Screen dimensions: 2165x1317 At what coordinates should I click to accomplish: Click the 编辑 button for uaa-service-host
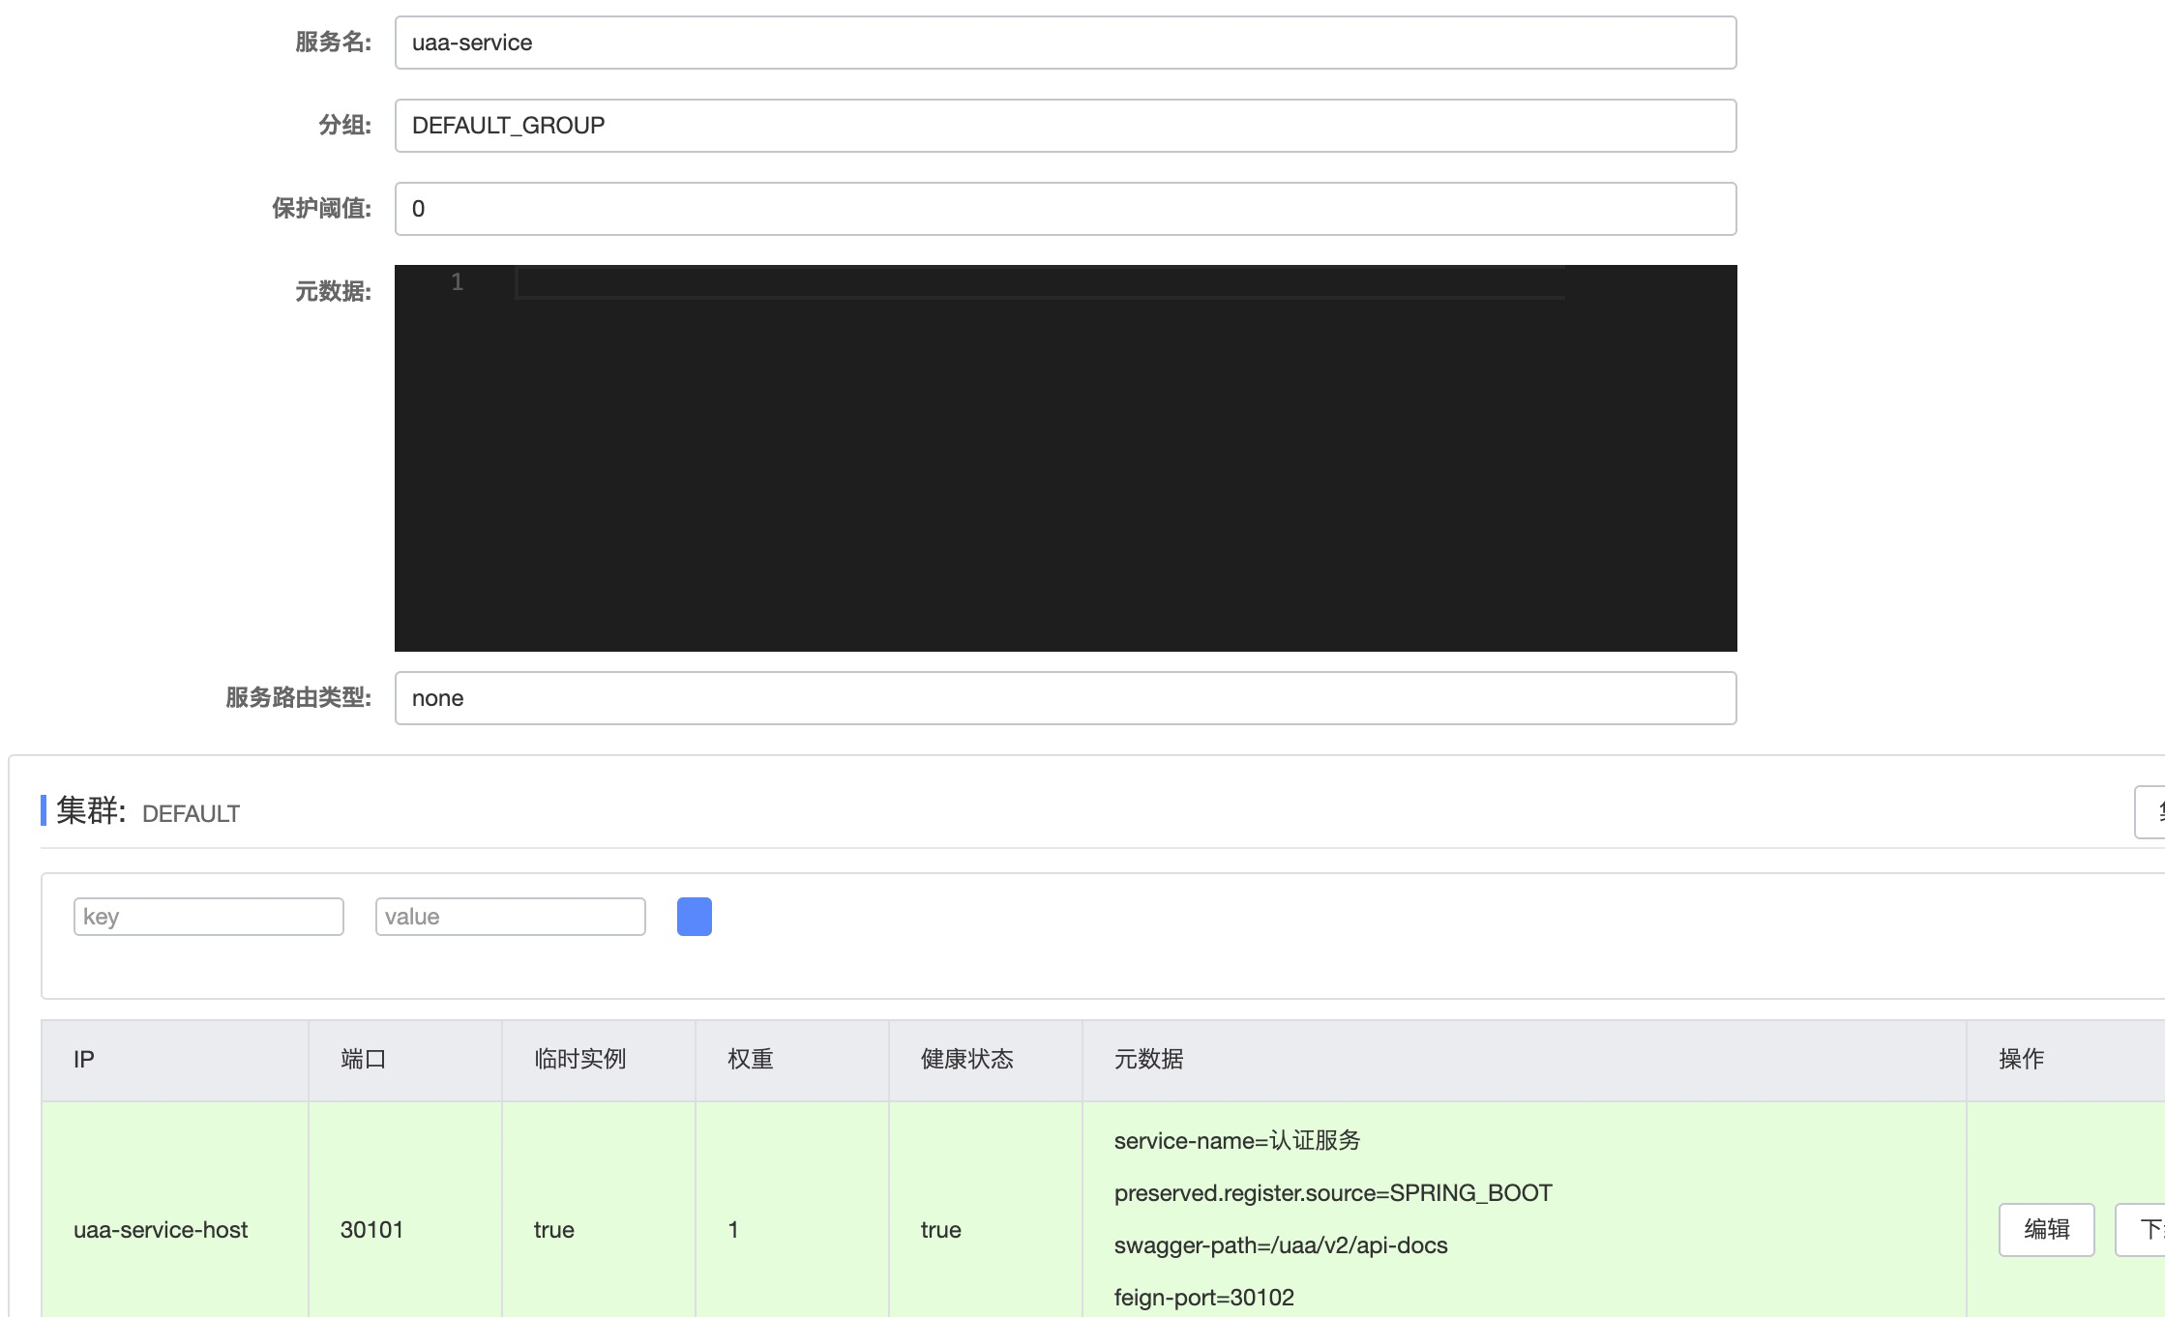click(x=2046, y=1229)
